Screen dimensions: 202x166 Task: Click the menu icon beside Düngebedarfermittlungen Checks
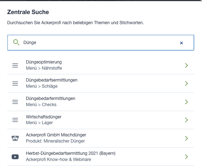coord(15,102)
